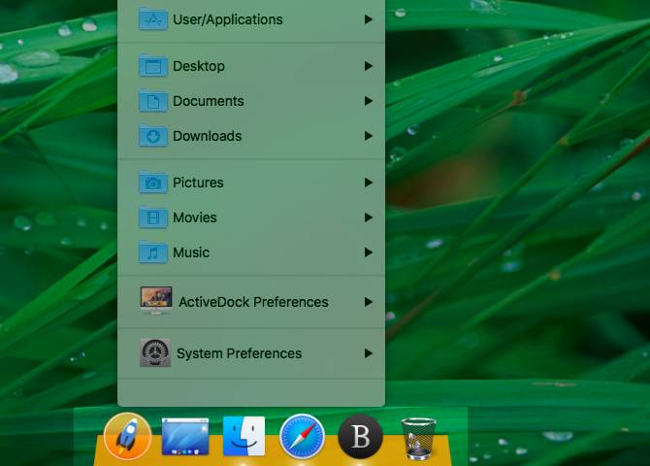Open the desktop preview icon in dock
The height and width of the screenshot is (466, 650).
coord(185,437)
